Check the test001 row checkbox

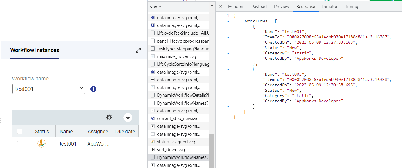pos(20,144)
